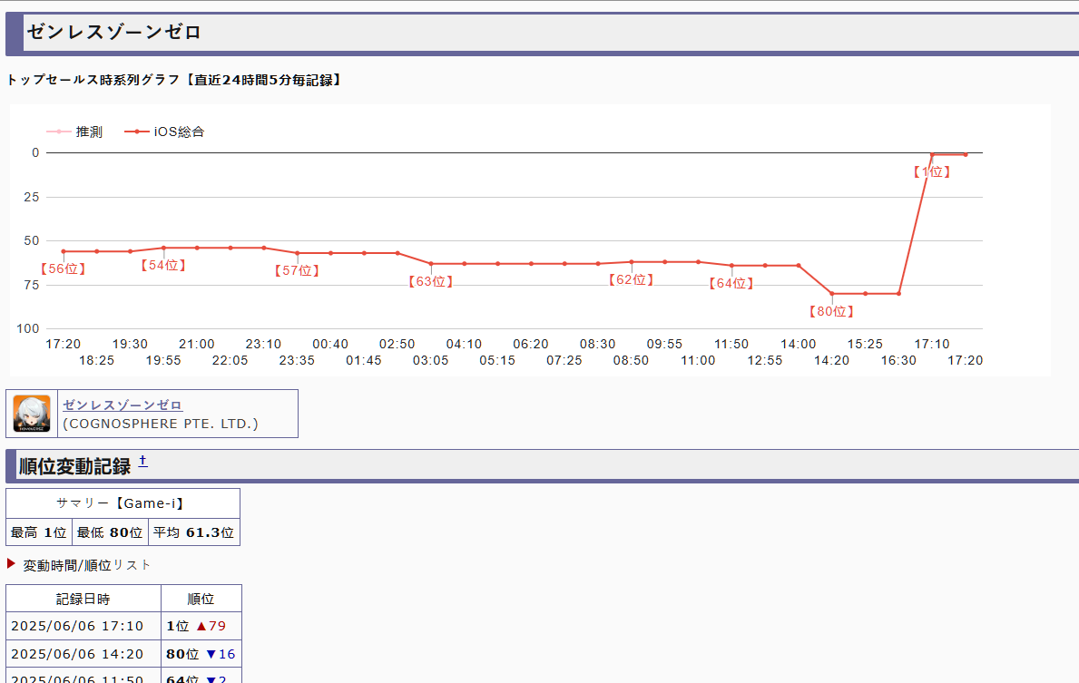Click the 最低 80位 summary cell
The width and height of the screenshot is (1079, 683).
tap(110, 532)
